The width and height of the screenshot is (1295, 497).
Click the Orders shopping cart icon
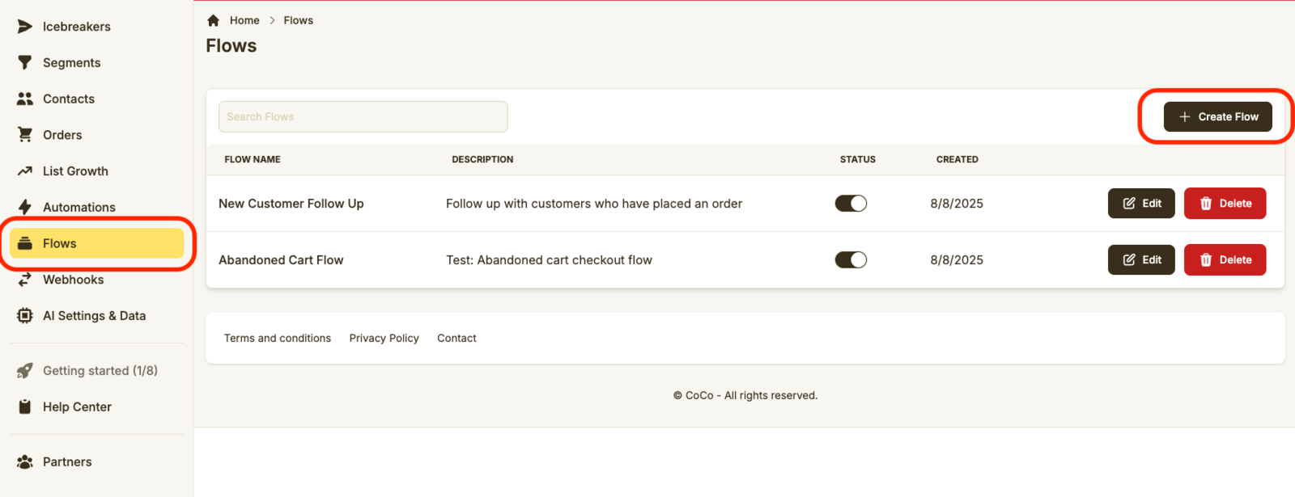(x=25, y=135)
